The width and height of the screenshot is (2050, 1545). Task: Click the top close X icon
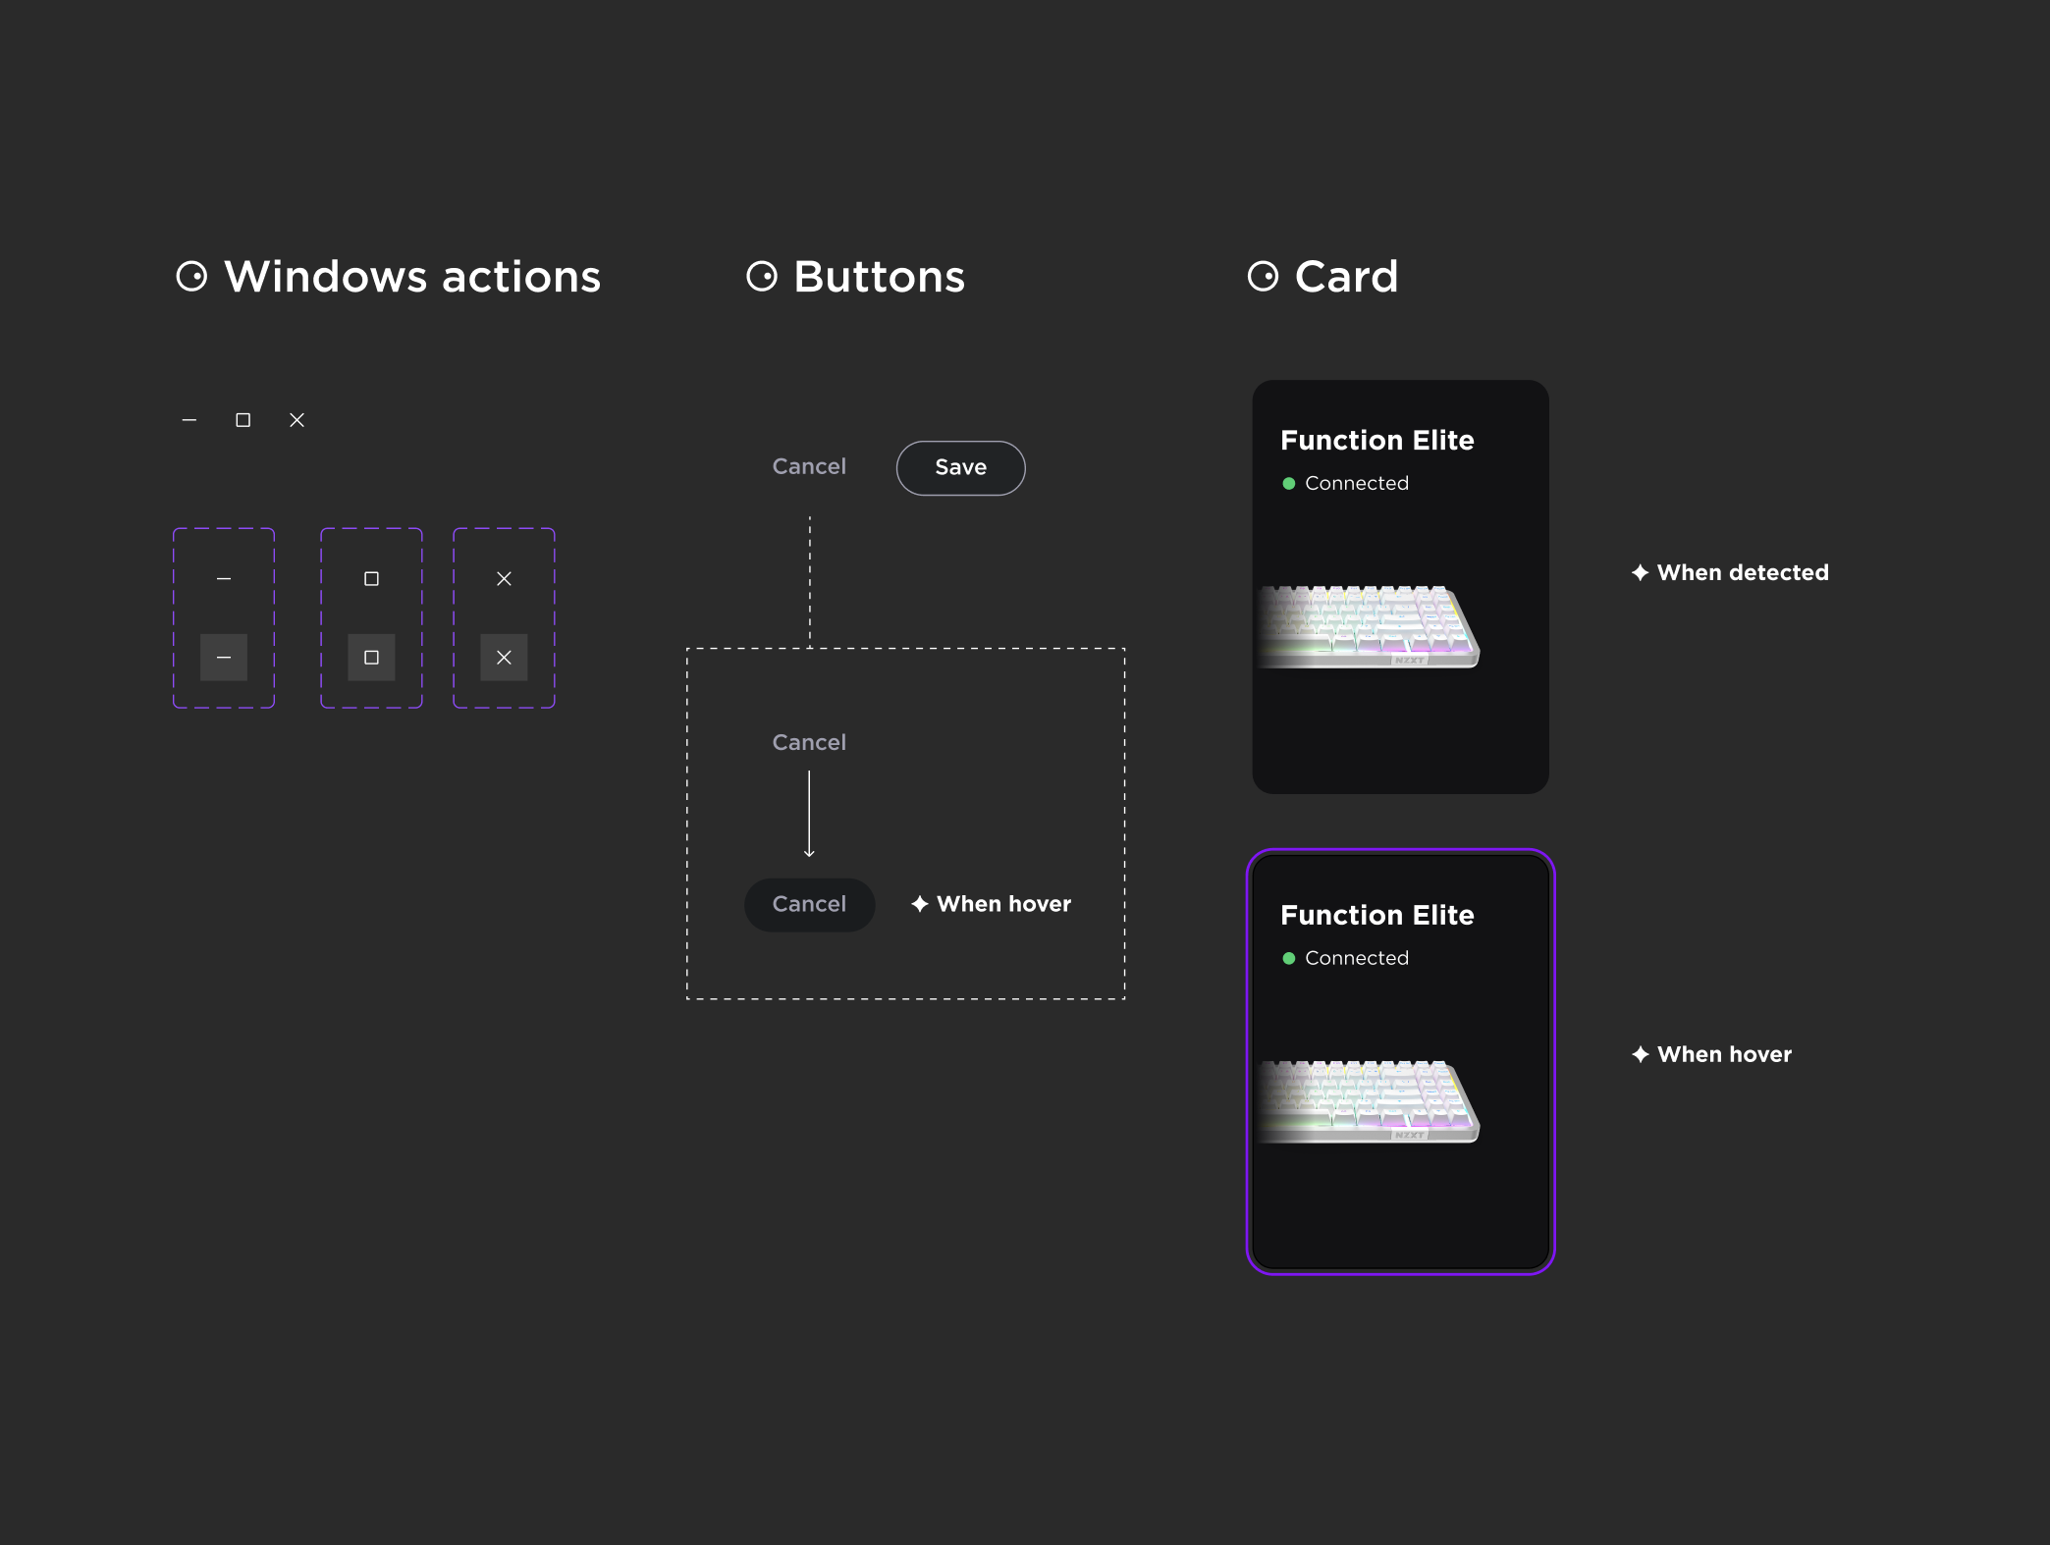pyautogui.click(x=297, y=420)
